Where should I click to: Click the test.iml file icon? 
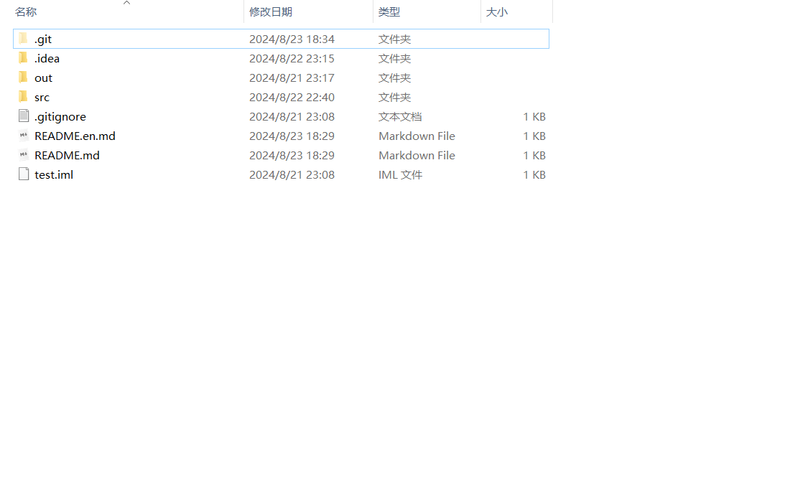tap(24, 174)
